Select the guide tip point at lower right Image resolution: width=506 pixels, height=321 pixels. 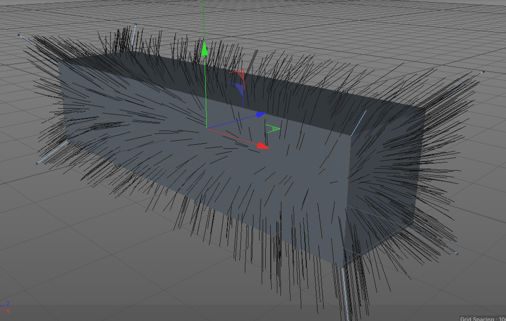457,254
